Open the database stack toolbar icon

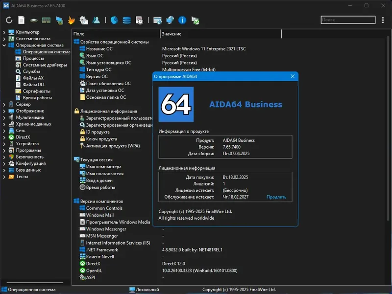[127, 20]
